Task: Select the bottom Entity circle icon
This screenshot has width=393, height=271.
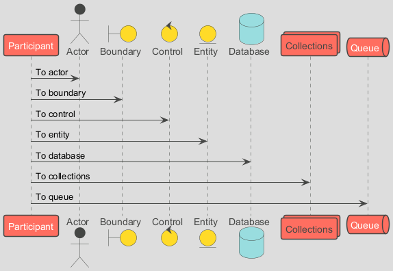Action: point(207,238)
